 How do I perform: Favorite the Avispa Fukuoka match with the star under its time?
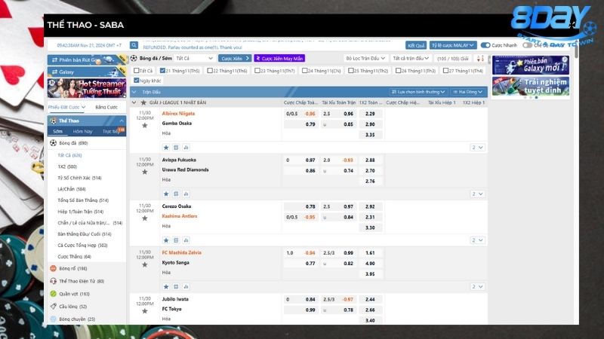tap(145, 172)
